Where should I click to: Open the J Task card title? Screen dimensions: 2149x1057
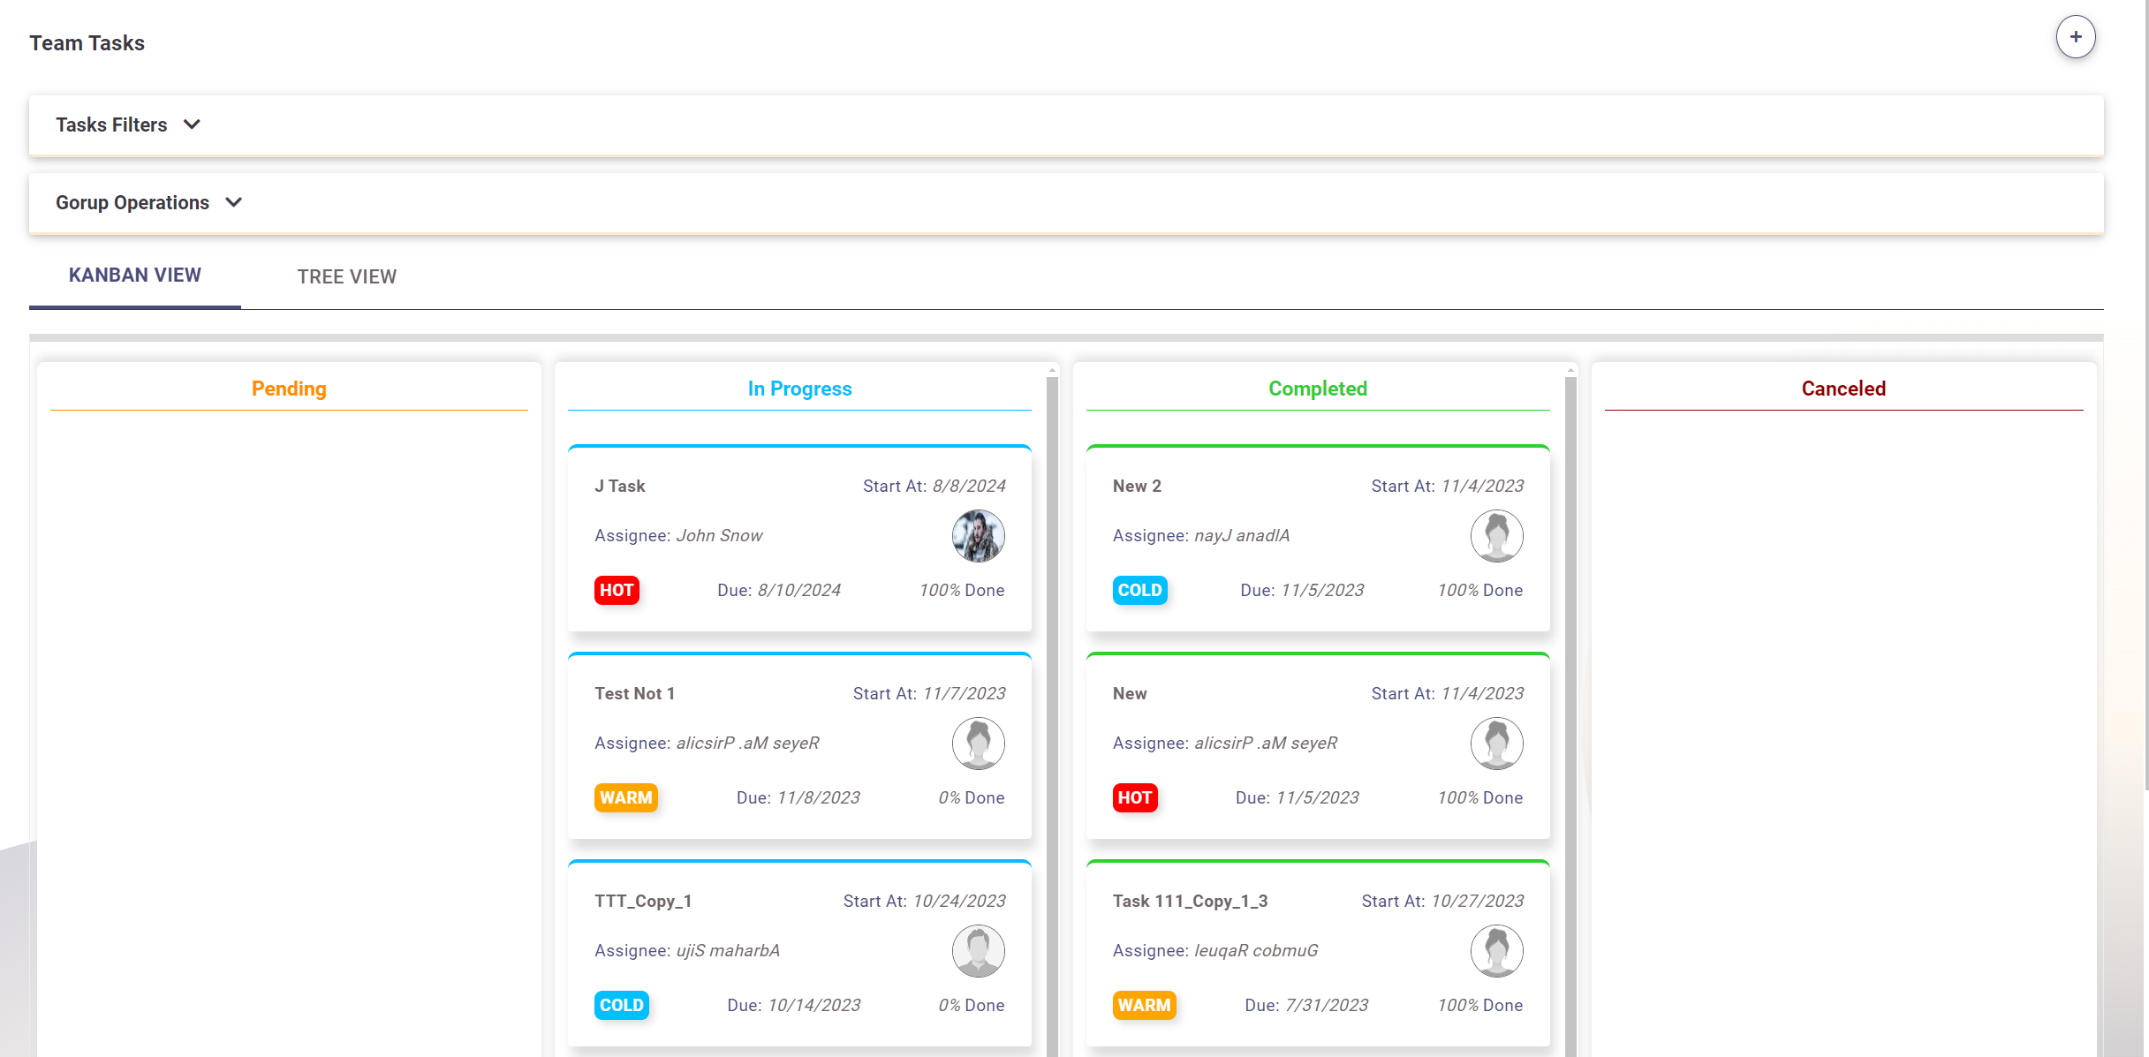[620, 486]
